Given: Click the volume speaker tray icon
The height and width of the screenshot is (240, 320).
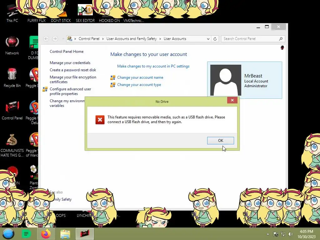Looking at the screenshot, I should click(x=291, y=234).
